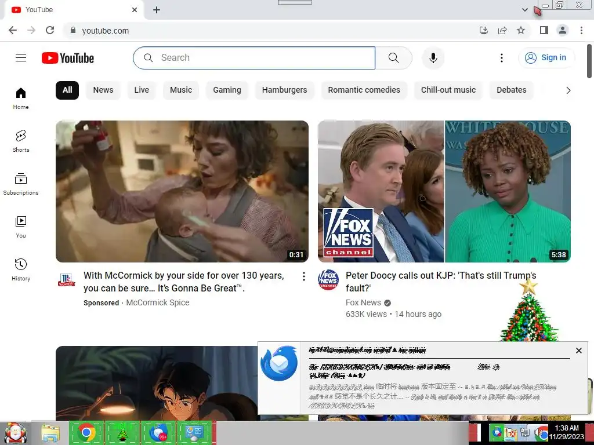Open Subscriptions from sidebar

click(x=21, y=184)
